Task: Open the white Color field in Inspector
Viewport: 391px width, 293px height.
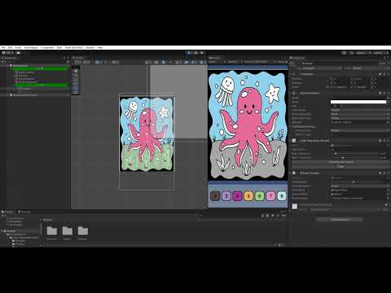Action: pyautogui.click(x=358, y=102)
